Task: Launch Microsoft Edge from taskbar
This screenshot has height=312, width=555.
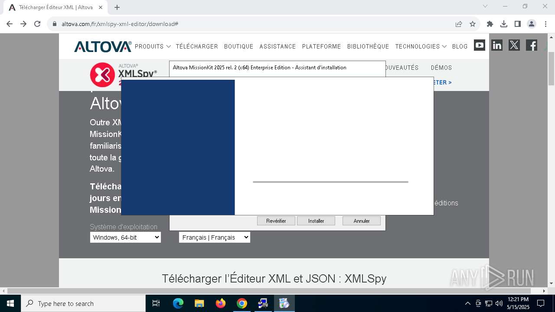Action: [x=178, y=303]
